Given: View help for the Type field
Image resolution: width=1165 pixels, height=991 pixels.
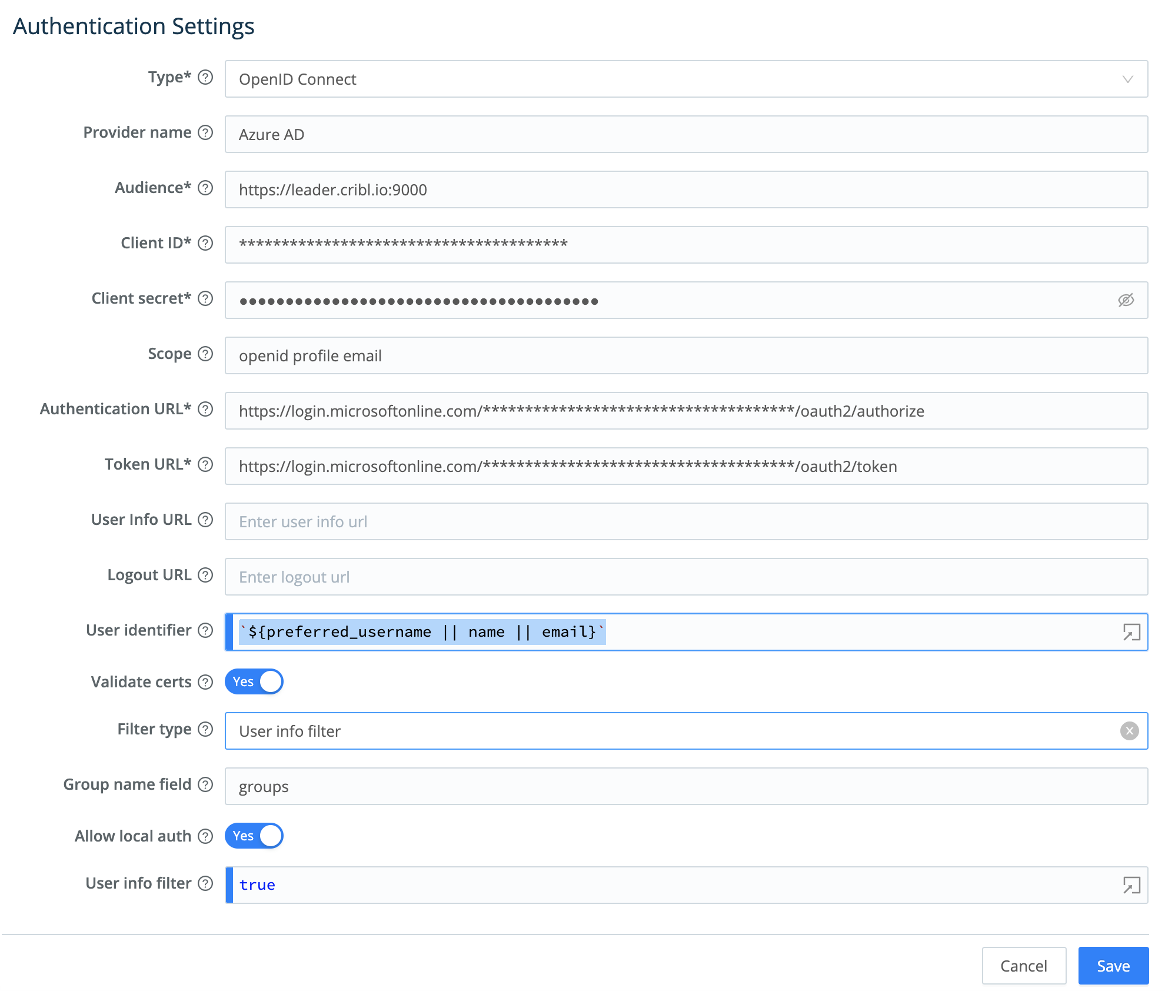Looking at the screenshot, I should pos(205,77).
